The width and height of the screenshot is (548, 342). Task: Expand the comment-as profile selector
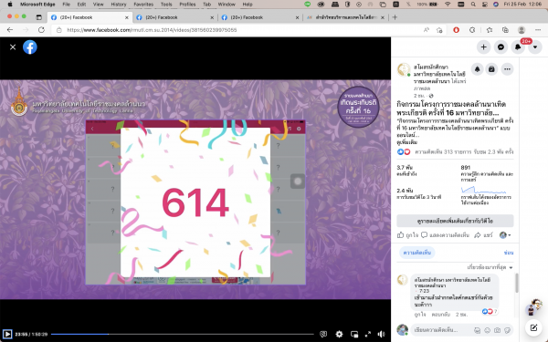coord(505,235)
